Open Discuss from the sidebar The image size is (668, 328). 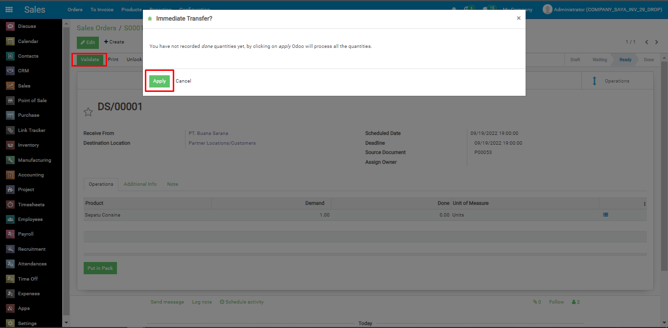click(26, 26)
